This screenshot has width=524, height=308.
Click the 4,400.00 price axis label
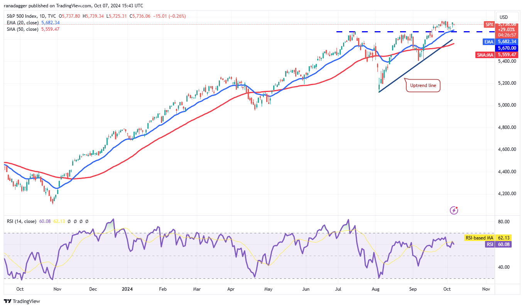tap(507, 172)
